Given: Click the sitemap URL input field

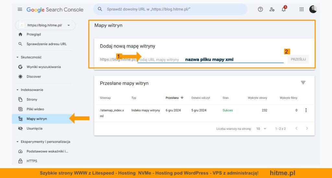Looking at the screenshot, I should (x=210, y=60).
